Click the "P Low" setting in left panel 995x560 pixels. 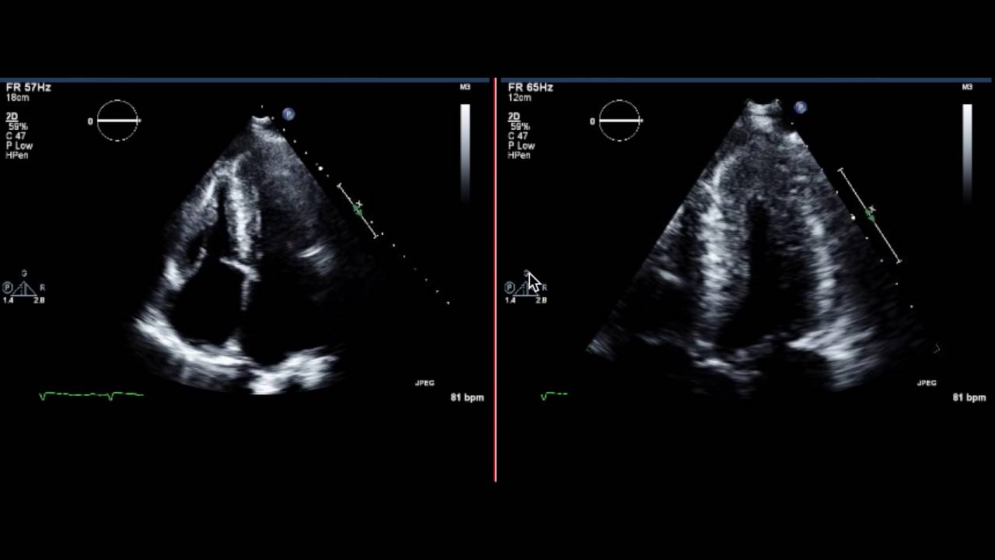click(x=19, y=145)
